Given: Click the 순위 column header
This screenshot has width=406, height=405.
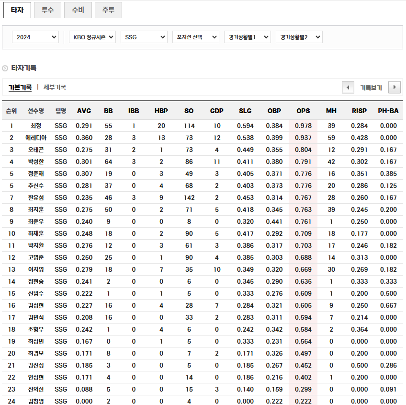Looking at the screenshot, I should 11,111.
